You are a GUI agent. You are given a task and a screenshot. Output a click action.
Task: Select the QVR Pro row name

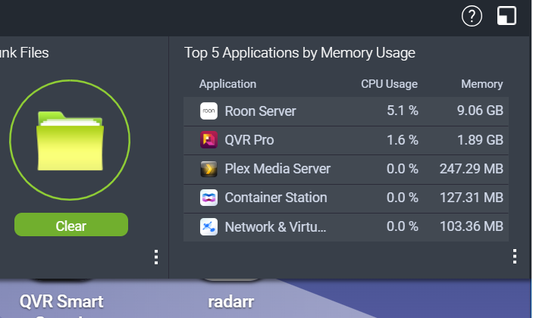[x=249, y=140]
